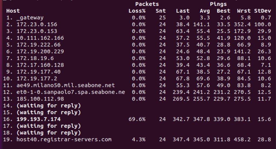This screenshot has height=149, width=276.
Task: Click IP address 10.111.162.166
Action: [x=40, y=38]
